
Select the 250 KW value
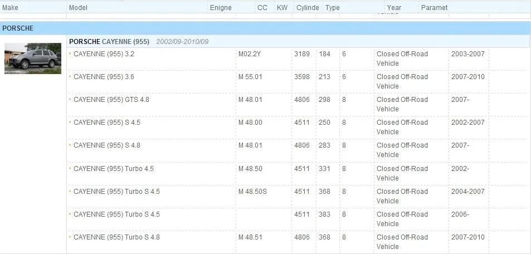(324, 122)
